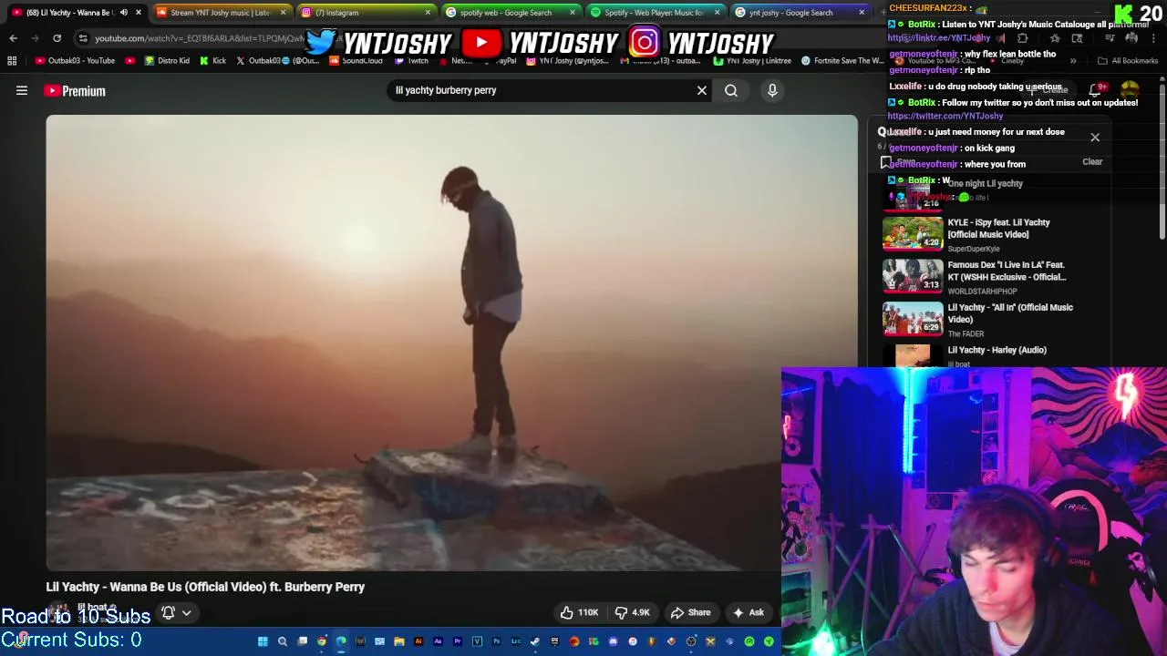Show hidden bookmarks overflow chevron
The image size is (1167, 656).
pos(1073,61)
